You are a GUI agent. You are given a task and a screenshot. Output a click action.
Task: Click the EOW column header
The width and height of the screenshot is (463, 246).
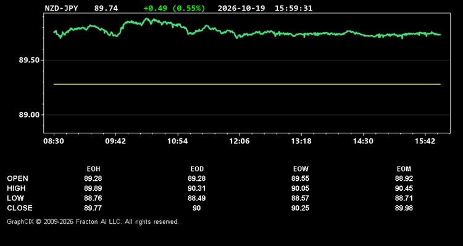click(301, 169)
